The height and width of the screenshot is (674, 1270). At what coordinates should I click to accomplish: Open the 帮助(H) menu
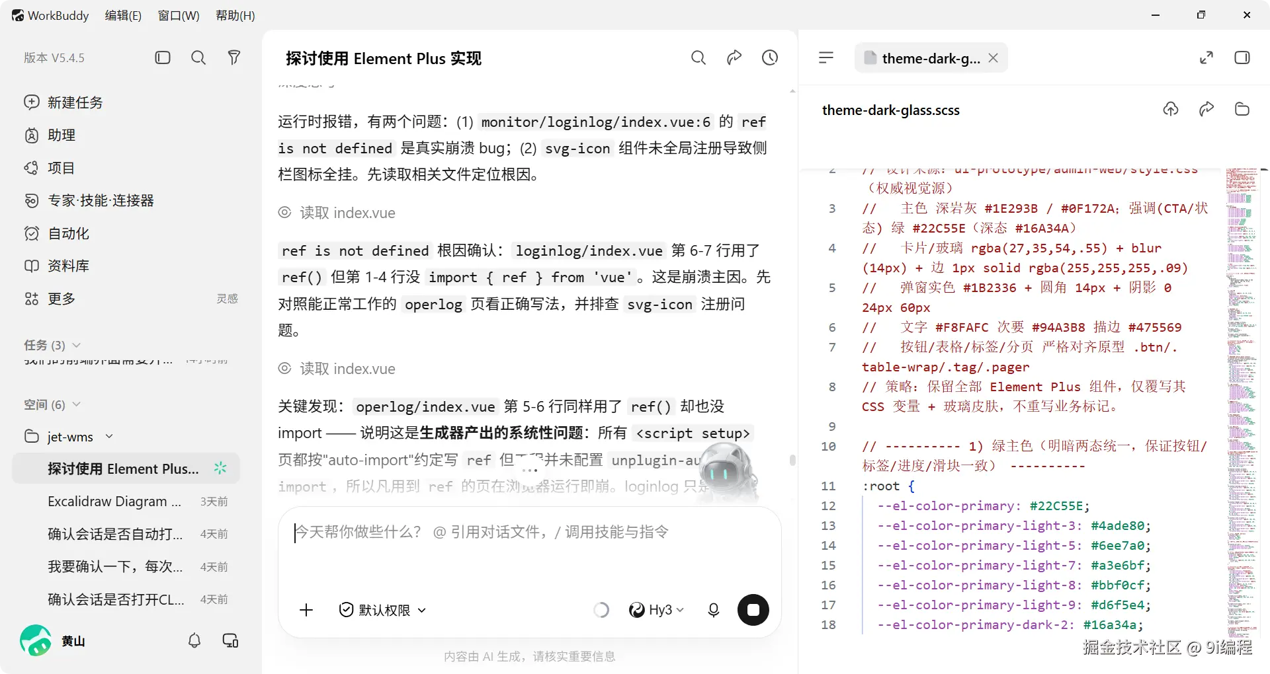[x=235, y=15]
